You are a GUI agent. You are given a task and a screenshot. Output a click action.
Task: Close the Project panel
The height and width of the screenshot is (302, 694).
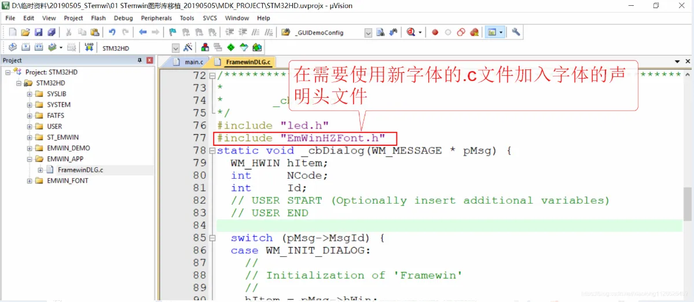[149, 60]
